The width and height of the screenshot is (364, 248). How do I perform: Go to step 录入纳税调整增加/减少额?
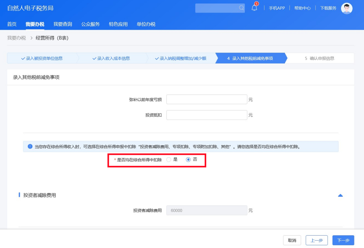pyautogui.click(x=181, y=59)
